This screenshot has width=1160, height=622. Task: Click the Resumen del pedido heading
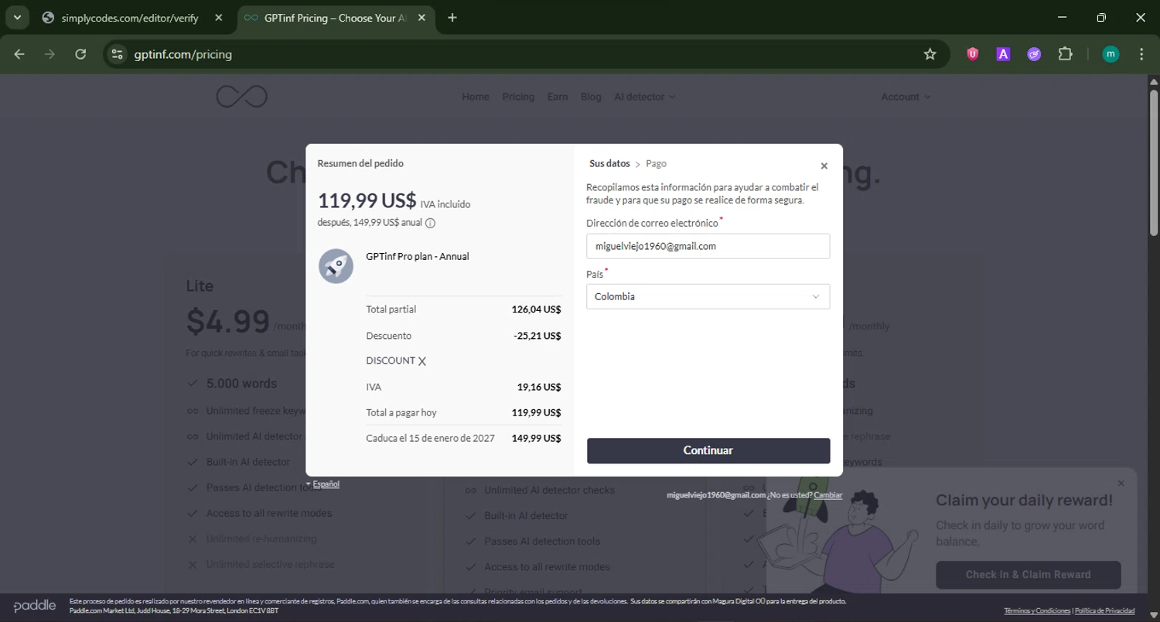pyautogui.click(x=360, y=163)
